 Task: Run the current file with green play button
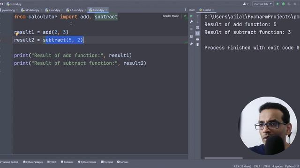coord(277,4)
